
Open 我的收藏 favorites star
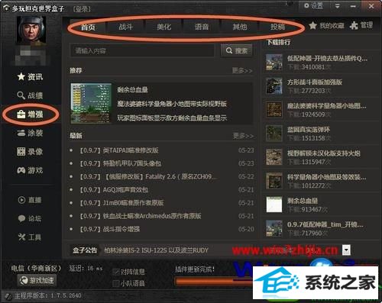[326, 25]
